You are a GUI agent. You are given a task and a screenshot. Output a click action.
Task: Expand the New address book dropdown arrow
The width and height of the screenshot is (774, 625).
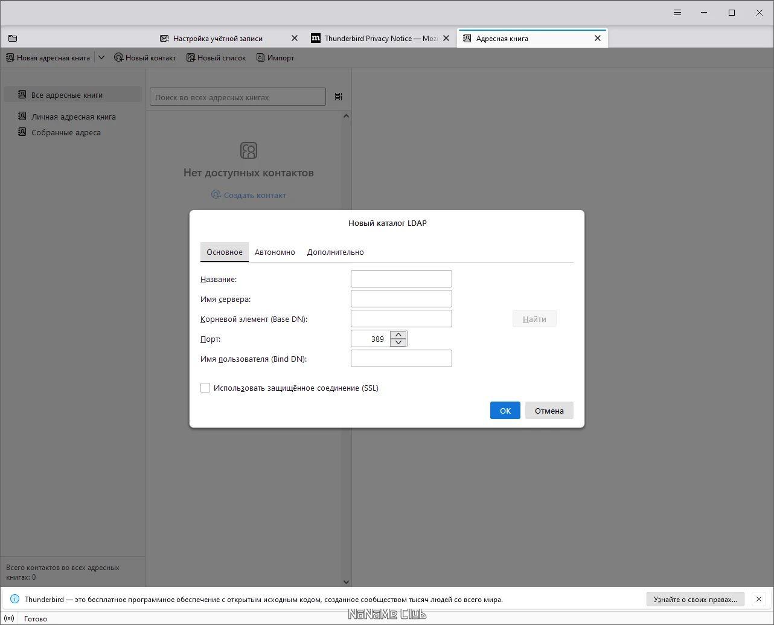tap(101, 57)
